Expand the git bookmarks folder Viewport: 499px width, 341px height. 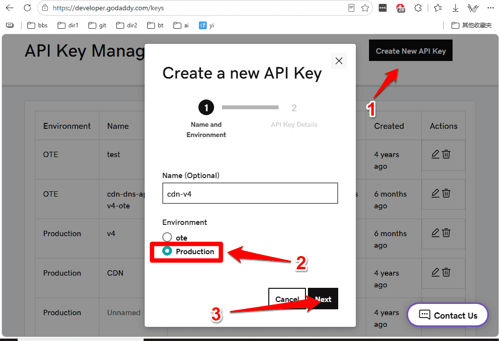pos(97,25)
